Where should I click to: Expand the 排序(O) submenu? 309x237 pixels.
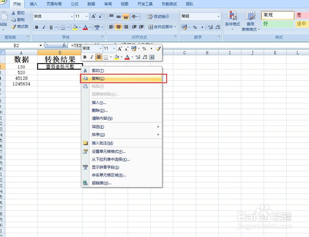[121, 135]
